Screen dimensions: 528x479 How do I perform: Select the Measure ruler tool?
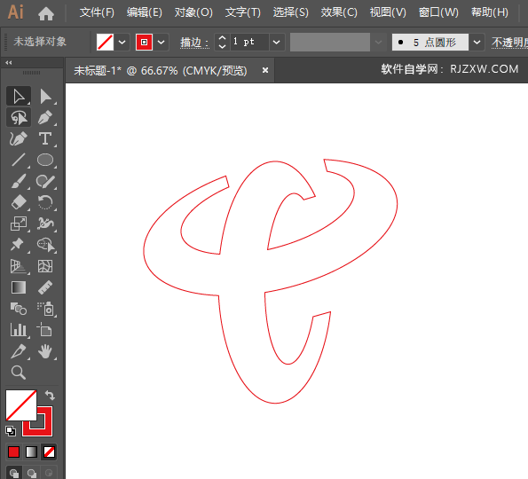coord(45,287)
